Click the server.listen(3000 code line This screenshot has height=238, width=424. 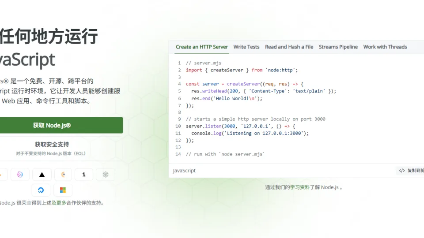240,126
